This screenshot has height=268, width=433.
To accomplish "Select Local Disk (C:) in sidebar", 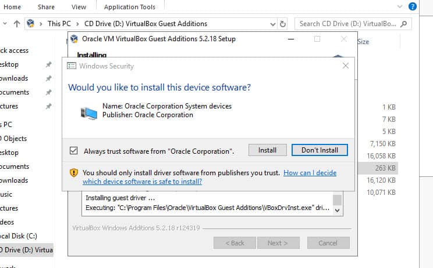I will click(x=19, y=236).
